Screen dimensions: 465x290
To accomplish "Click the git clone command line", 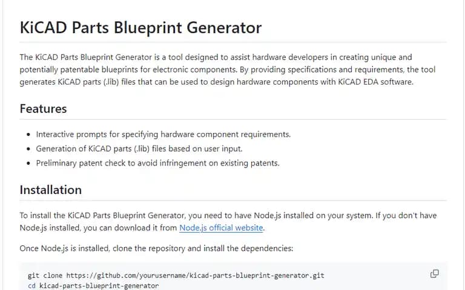I will (x=176, y=275).
